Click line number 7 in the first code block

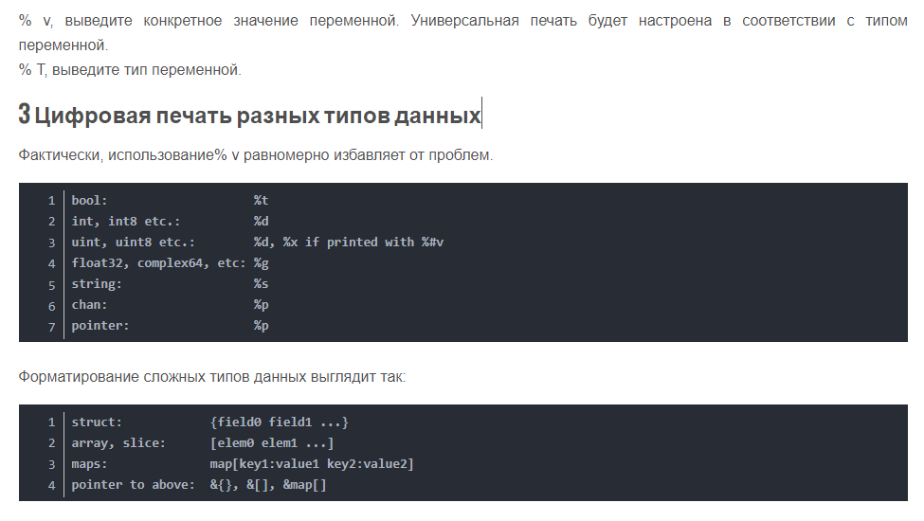(x=52, y=326)
